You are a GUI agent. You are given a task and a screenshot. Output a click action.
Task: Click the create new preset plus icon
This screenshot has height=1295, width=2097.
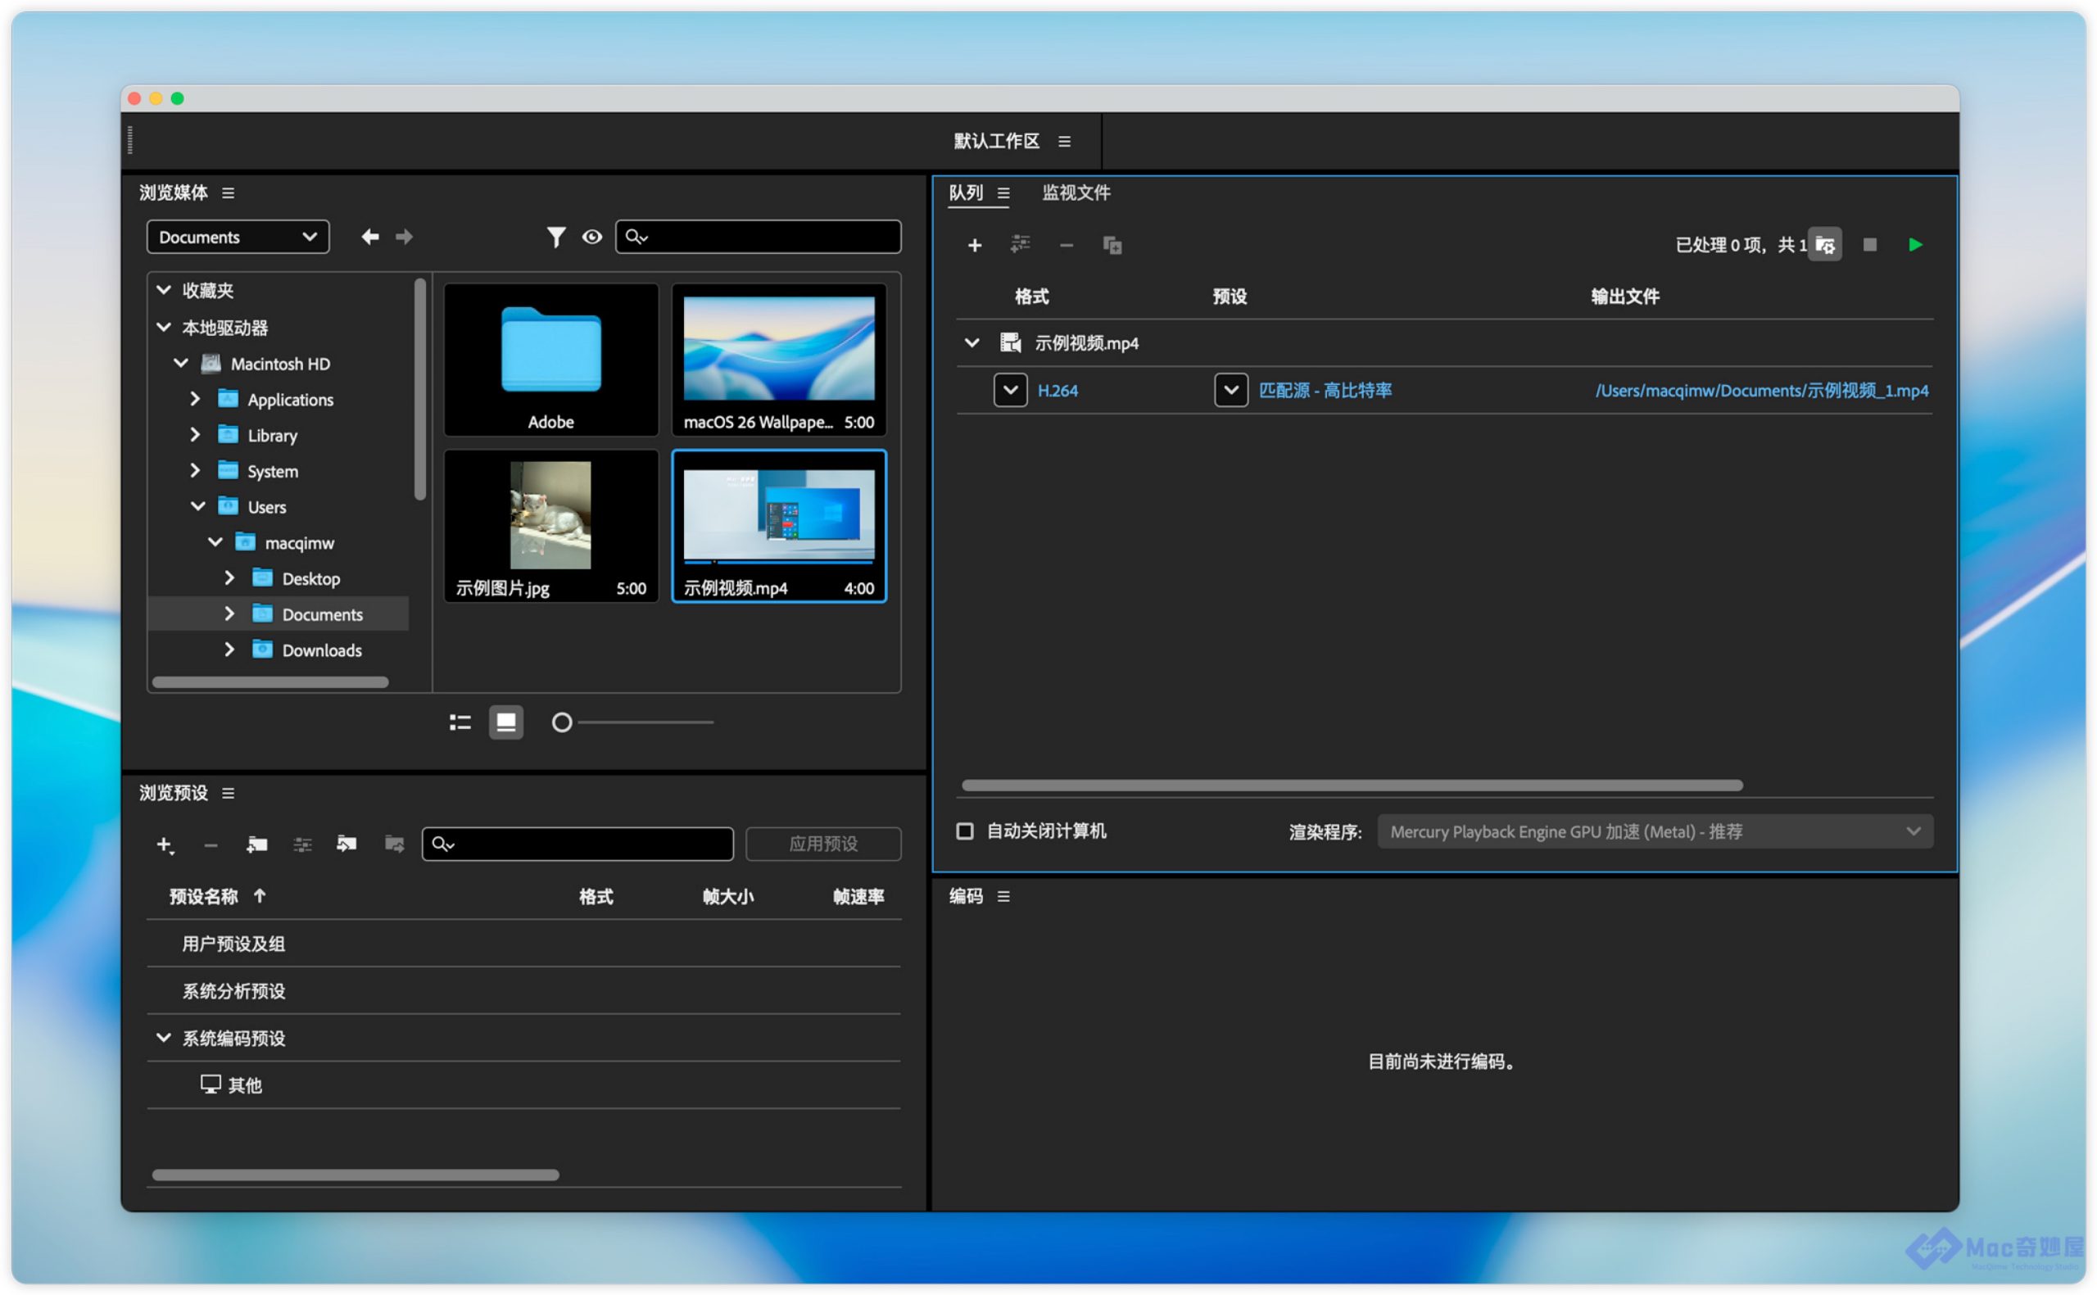click(165, 844)
